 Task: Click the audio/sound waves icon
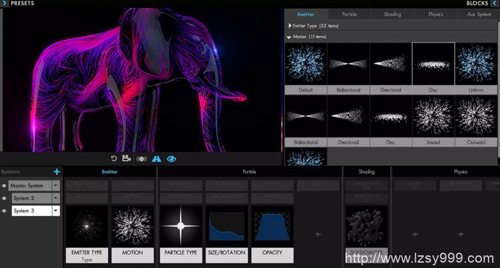click(x=141, y=159)
